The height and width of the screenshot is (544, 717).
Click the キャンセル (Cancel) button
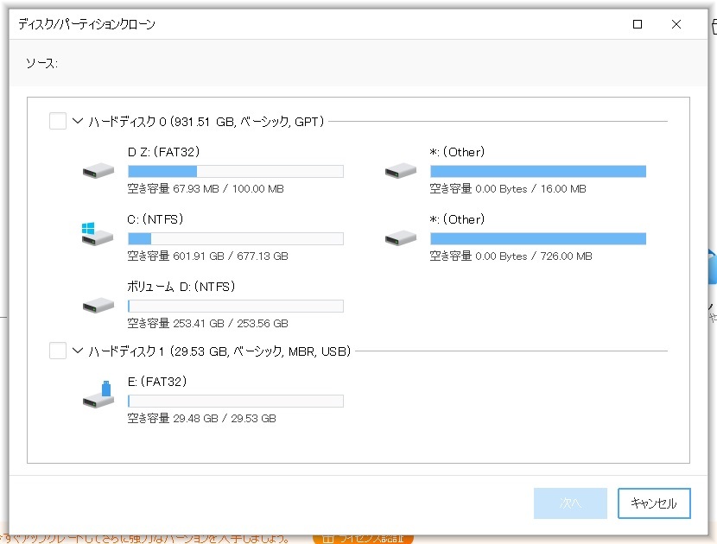pyautogui.click(x=654, y=503)
